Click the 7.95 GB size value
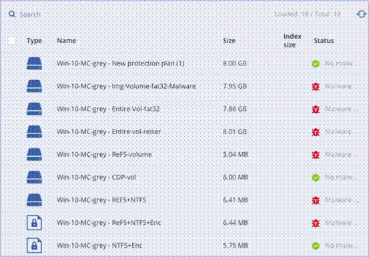The width and height of the screenshot is (369, 257). click(x=235, y=86)
